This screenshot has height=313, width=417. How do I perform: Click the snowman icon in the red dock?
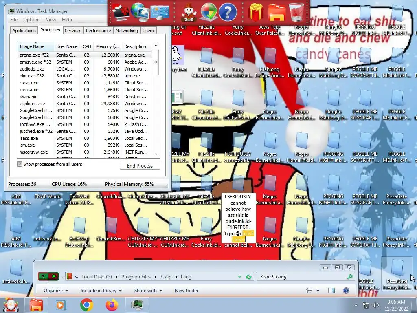click(x=189, y=12)
